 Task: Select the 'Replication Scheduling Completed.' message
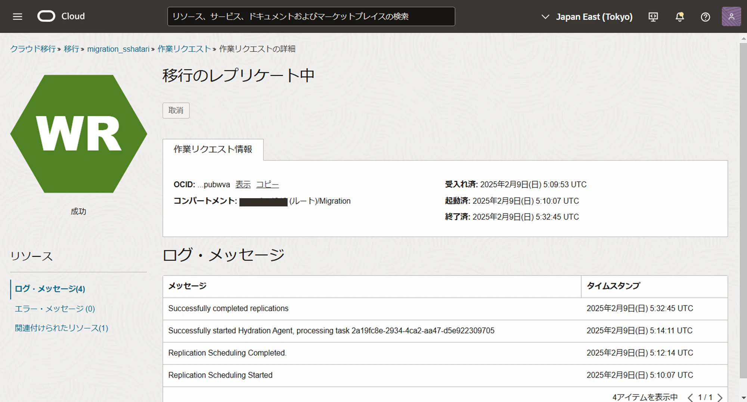coord(227,353)
